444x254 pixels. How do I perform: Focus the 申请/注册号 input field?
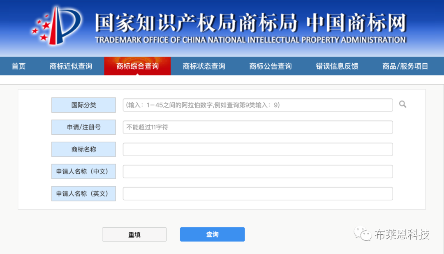point(258,127)
